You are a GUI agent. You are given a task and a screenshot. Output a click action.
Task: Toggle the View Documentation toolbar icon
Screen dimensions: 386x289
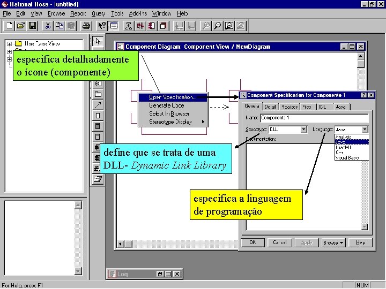pyautogui.click(x=114, y=26)
